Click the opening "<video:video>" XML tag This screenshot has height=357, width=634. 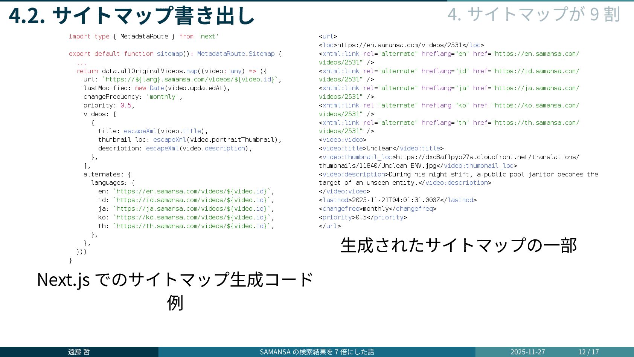(343, 139)
